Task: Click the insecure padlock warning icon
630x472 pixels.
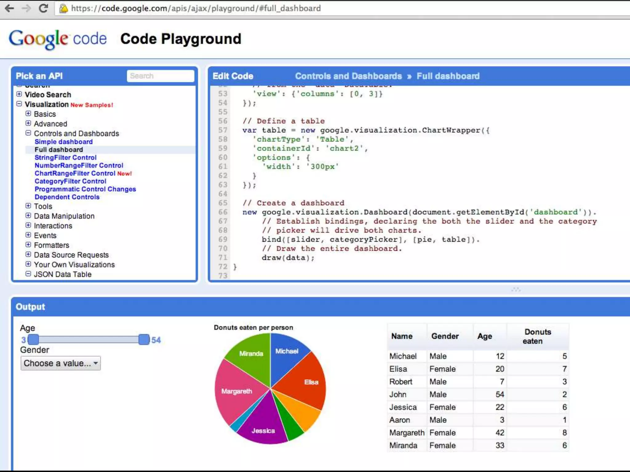Action: click(64, 9)
